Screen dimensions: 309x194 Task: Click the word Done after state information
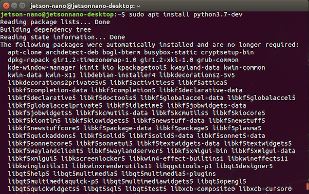pyautogui.click(x=117, y=37)
